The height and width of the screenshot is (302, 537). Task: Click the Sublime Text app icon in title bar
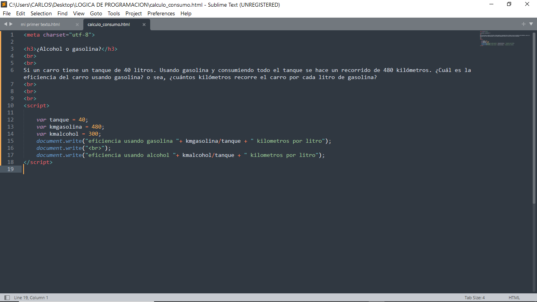tap(4, 5)
